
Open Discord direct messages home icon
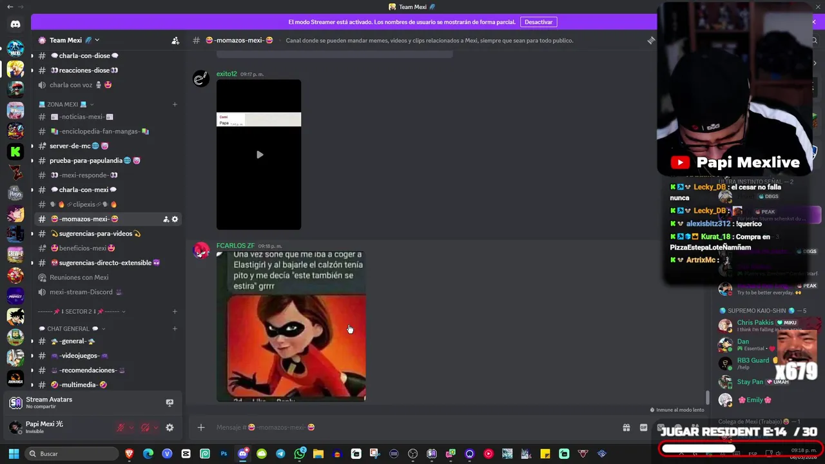(15, 24)
